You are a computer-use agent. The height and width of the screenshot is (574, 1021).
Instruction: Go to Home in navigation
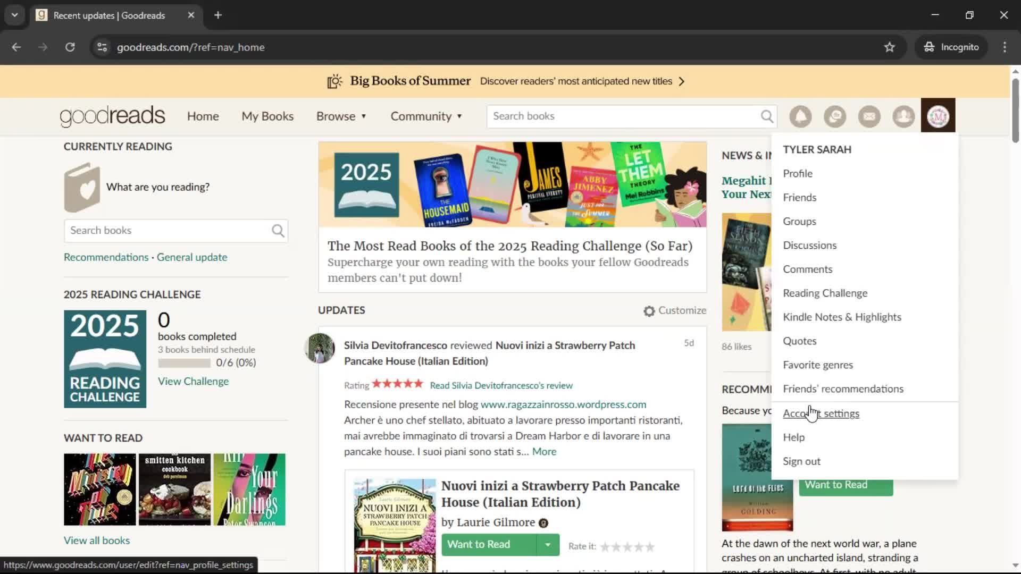pos(203,116)
